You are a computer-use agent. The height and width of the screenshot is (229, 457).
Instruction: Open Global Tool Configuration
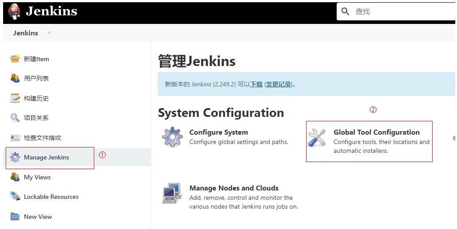pyautogui.click(x=376, y=132)
